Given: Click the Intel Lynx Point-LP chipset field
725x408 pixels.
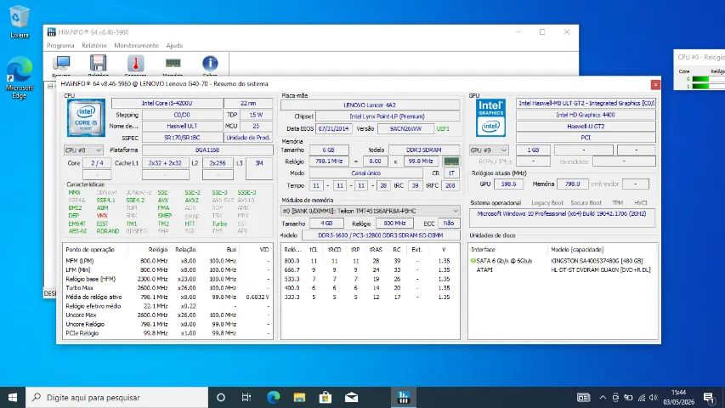Looking at the screenshot, I should [x=388, y=116].
